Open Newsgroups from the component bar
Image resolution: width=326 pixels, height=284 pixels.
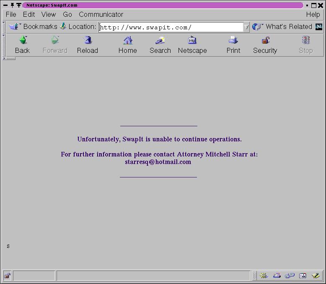[290, 276]
